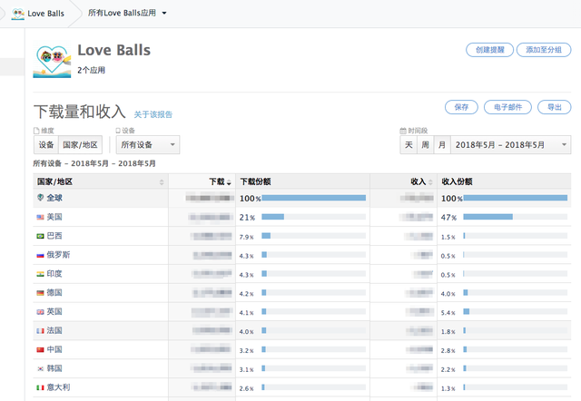The height and width of the screenshot is (401, 581).
Task: Switch time granularity to 周
Action: tap(426, 145)
